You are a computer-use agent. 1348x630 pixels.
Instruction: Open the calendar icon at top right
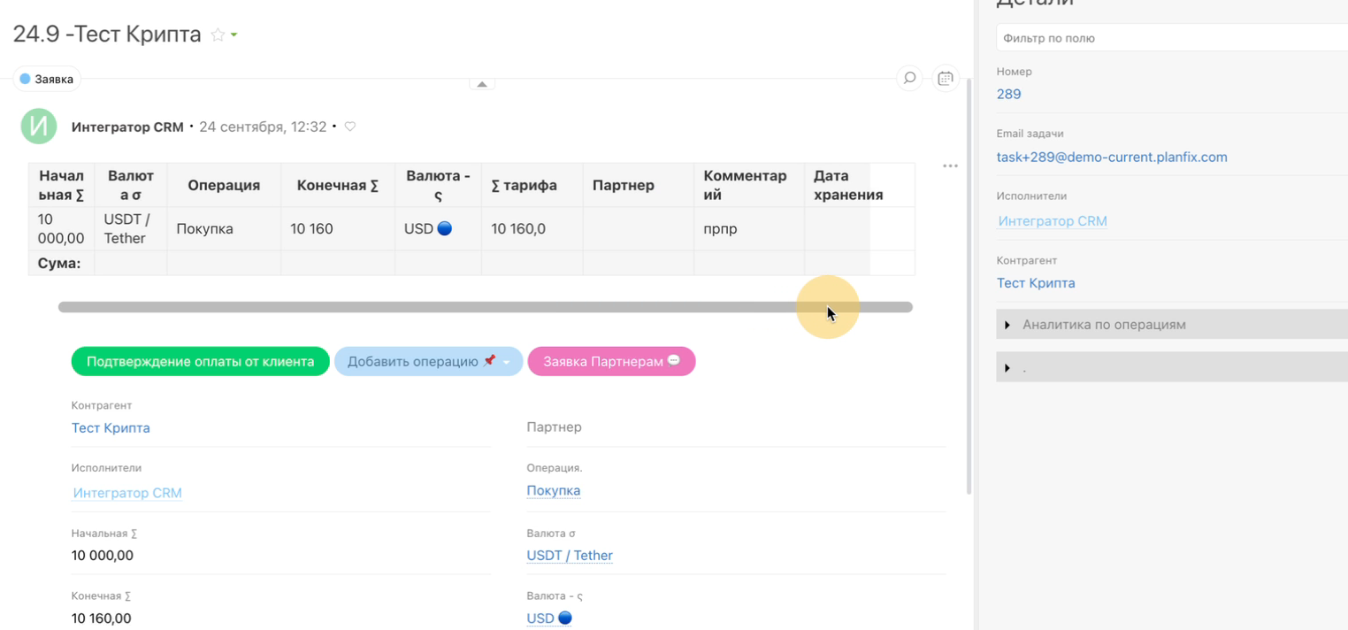click(x=946, y=79)
